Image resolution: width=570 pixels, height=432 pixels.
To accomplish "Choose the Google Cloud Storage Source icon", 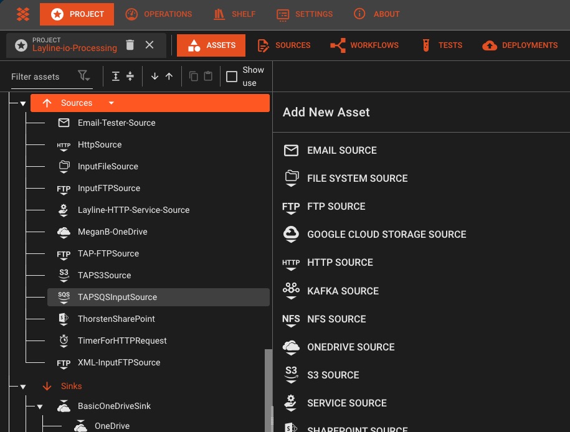I will click(291, 234).
